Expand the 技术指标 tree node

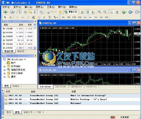pyautogui.click(x=5, y=67)
